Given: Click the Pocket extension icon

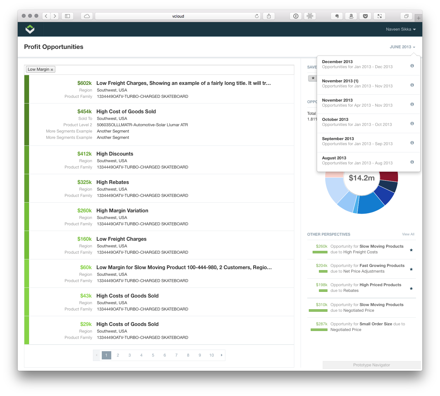Looking at the screenshot, I should 365,16.
